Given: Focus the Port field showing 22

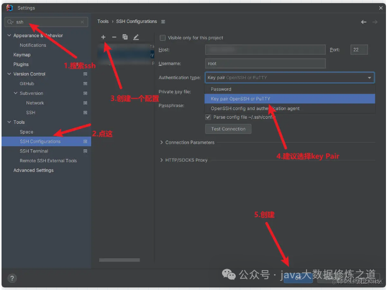Looking at the screenshot, I should [x=359, y=49].
